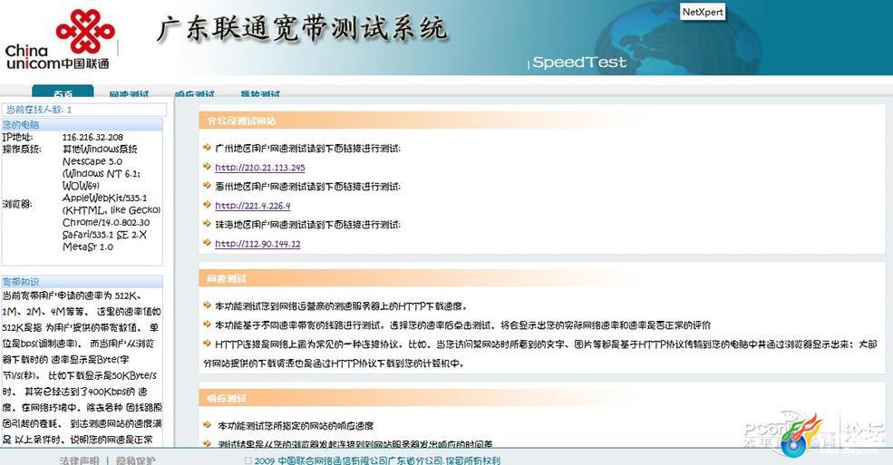Image resolution: width=893 pixels, height=465 pixels.
Task: Click the 您的电脑 panel header
Action: 82,125
